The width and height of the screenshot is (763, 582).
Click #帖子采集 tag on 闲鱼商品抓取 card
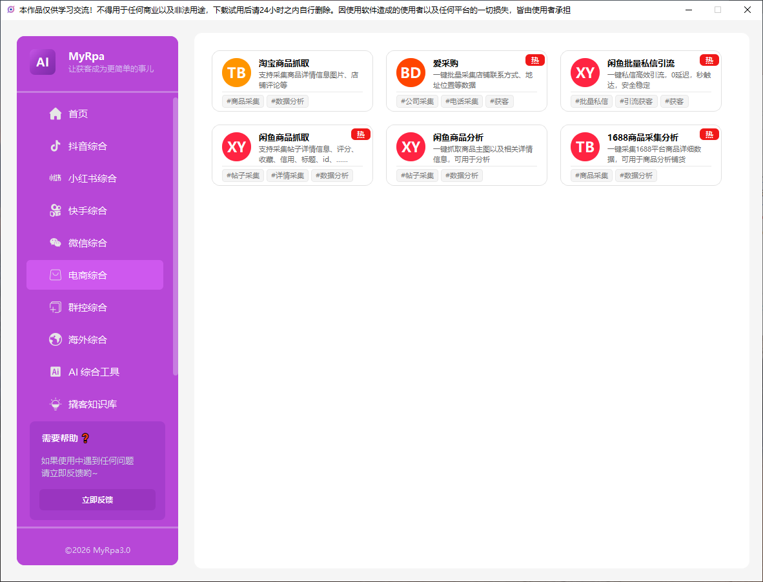tap(243, 176)
